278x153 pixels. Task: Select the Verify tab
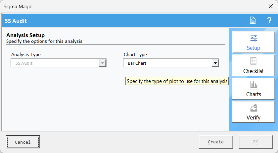tap(254, 112)
